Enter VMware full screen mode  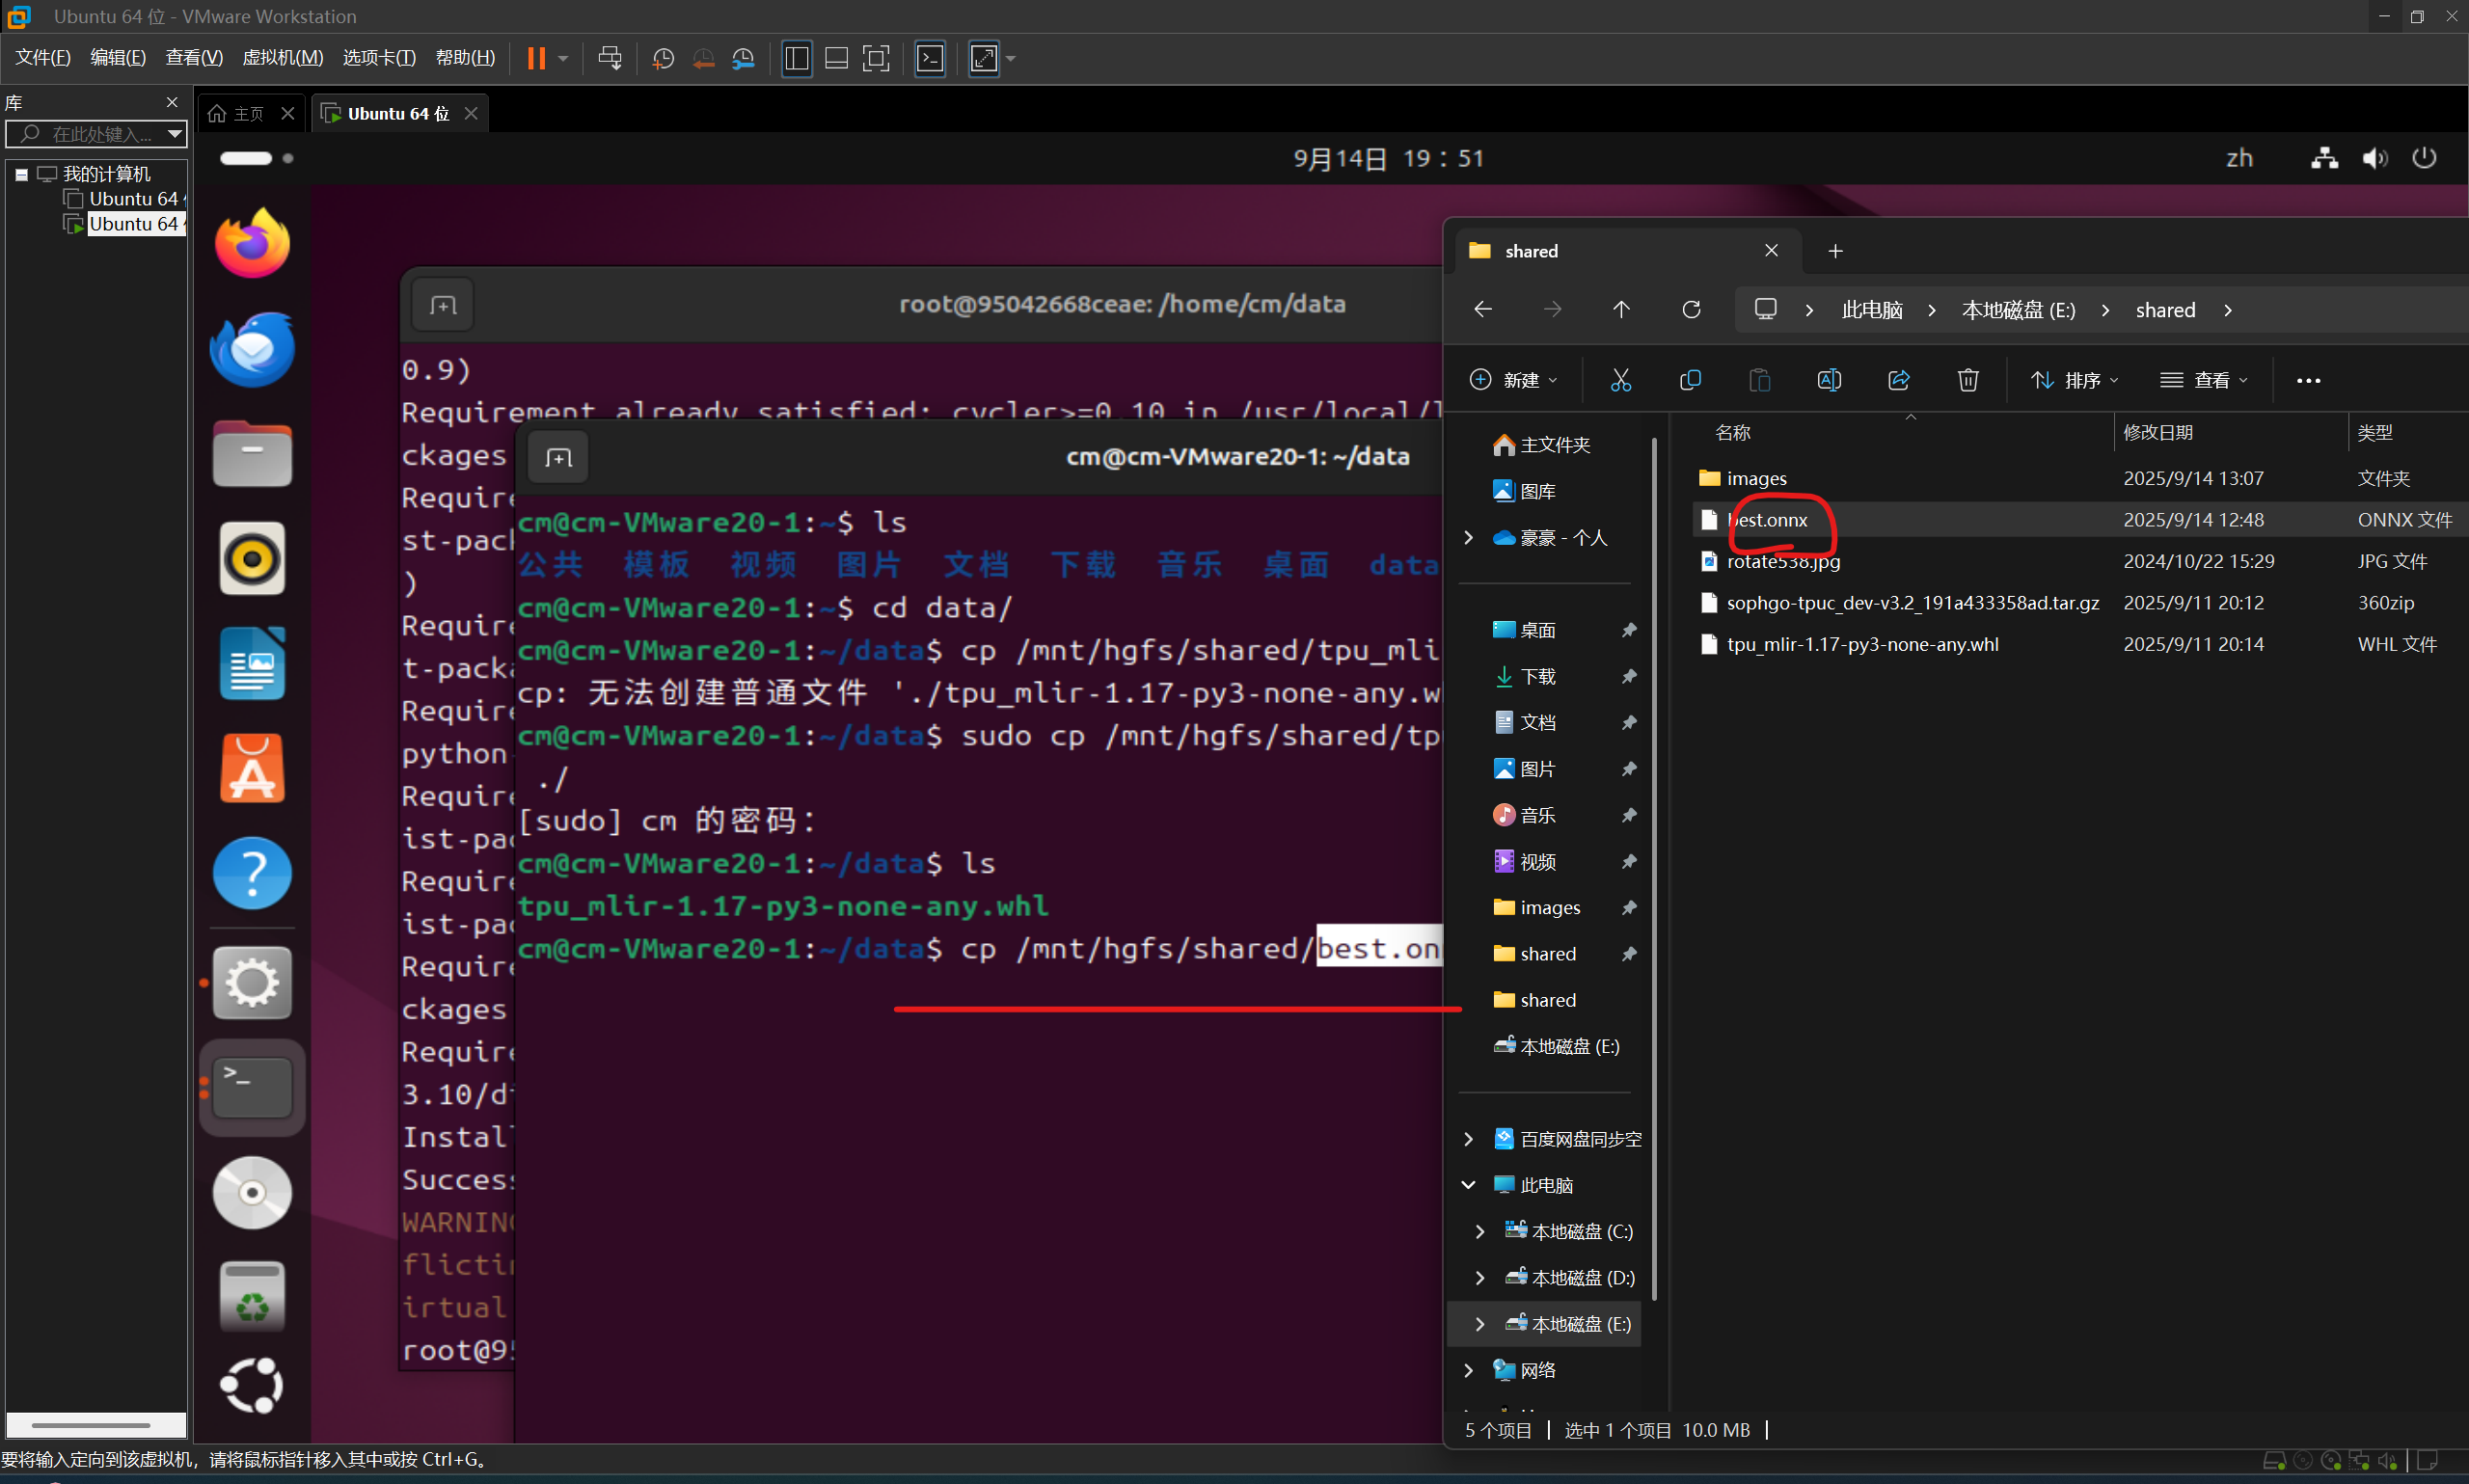[x=876, y=58]
